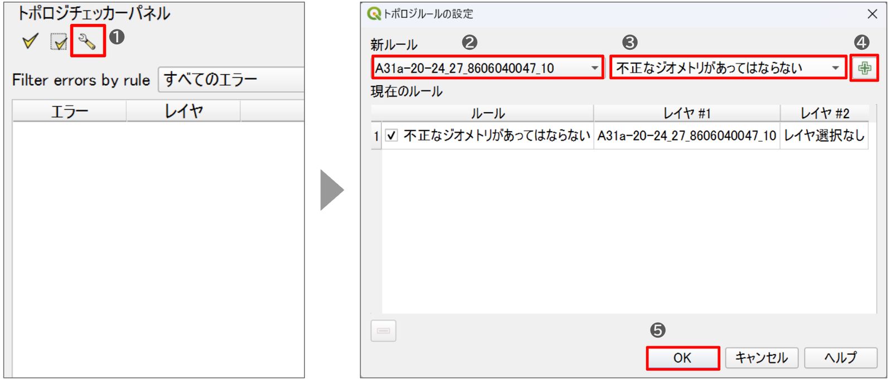Click the エラー column header

(70, 111)
